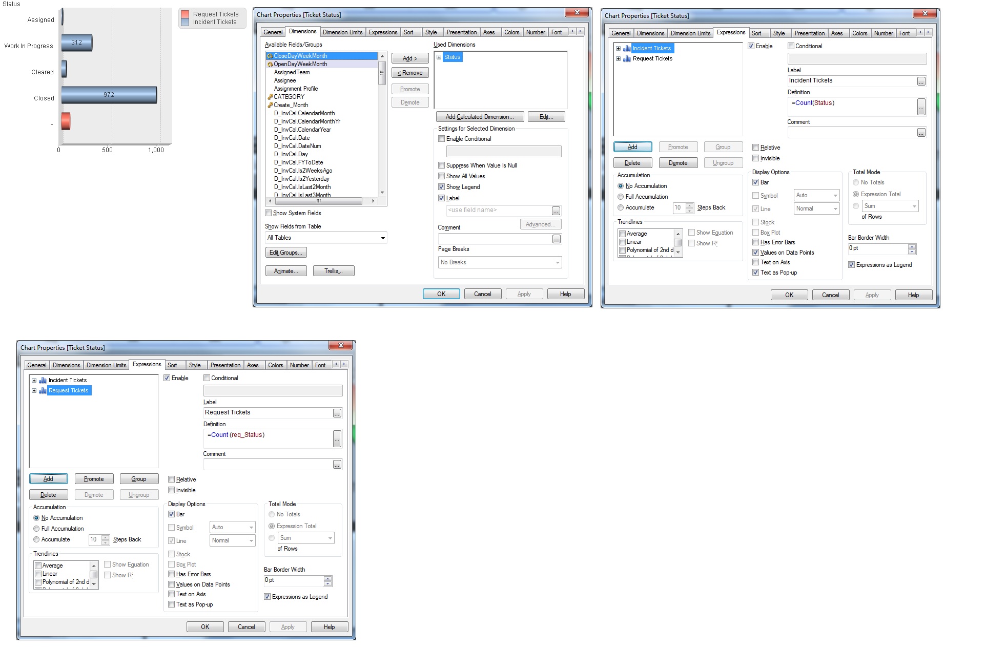
Task: Open expression editor beside =Count(Status) definition
Action: tap(921, 107)
